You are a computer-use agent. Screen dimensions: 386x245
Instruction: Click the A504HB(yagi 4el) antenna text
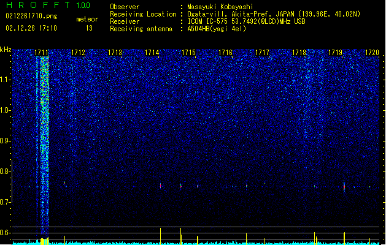click(217, 29)
